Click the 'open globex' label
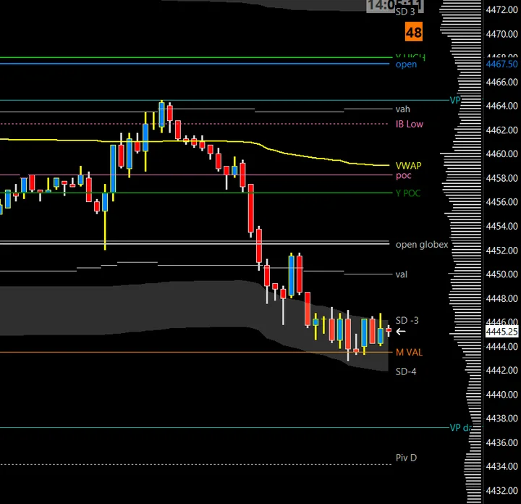Image resolution: width=521 pixels, height=504 pixels. click(x=422, y=245)
